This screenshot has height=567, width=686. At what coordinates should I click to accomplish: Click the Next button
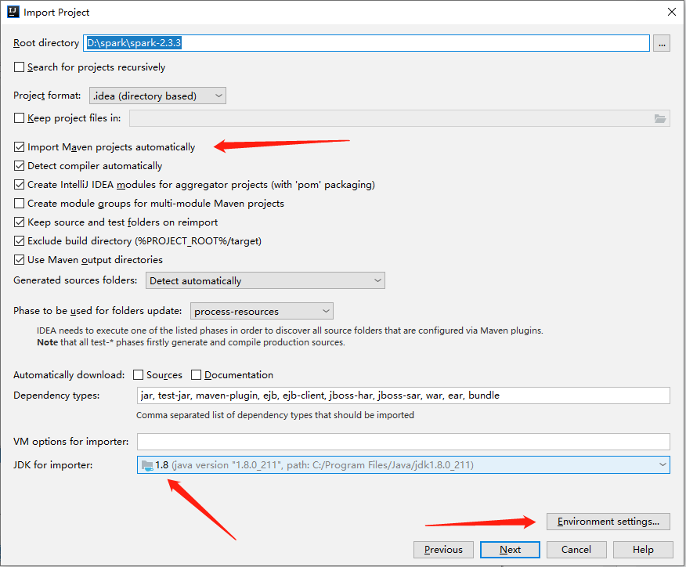pyautogui.click(x=510, y=549)
